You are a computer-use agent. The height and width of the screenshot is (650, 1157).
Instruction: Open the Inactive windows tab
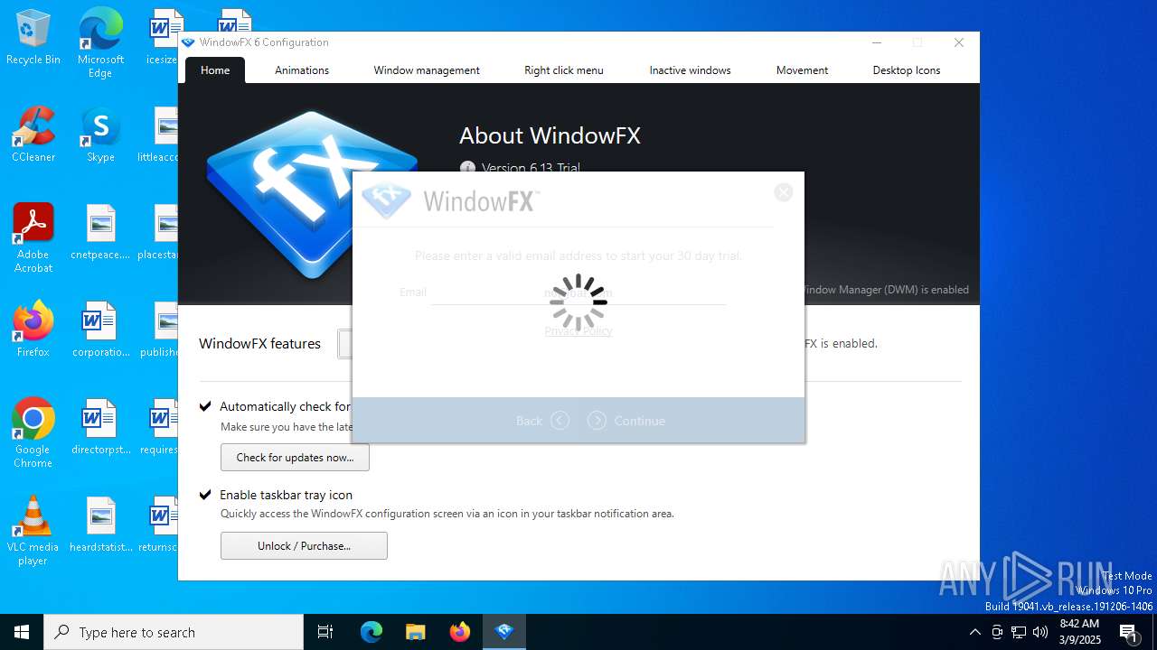point(690,70)
